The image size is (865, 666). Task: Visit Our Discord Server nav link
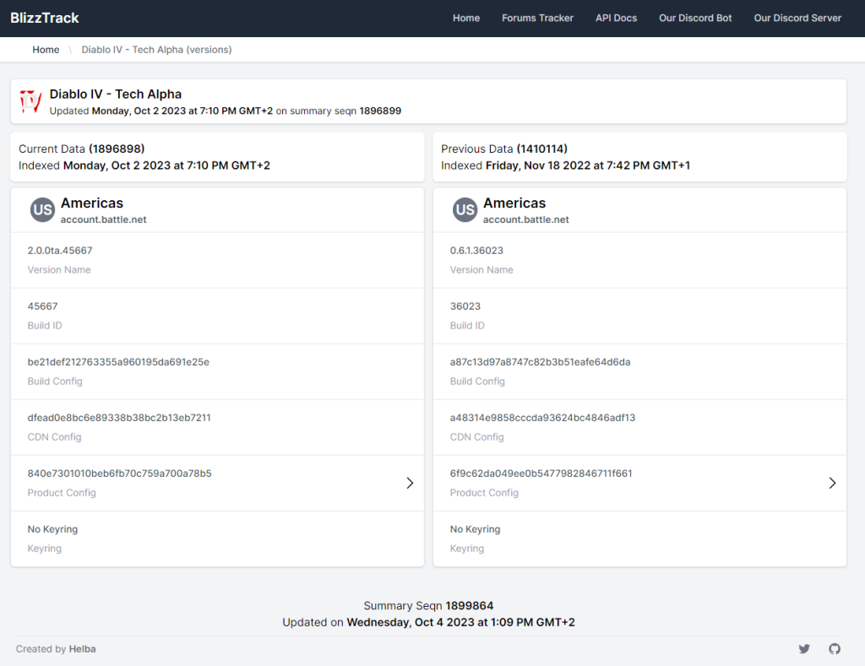tap(797, 18)
